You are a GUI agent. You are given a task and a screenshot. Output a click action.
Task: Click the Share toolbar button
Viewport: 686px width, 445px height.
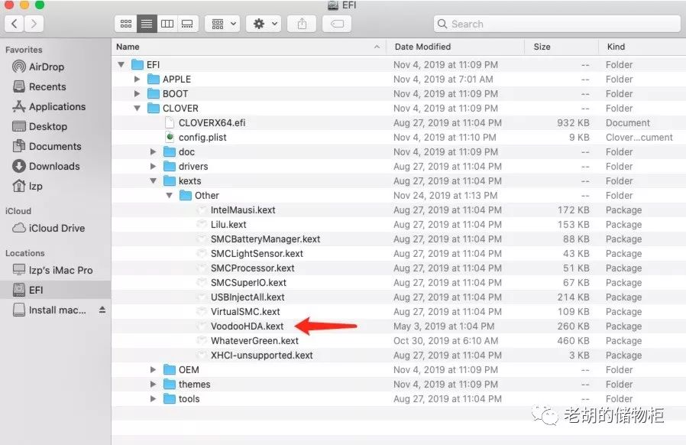(302, 24)
